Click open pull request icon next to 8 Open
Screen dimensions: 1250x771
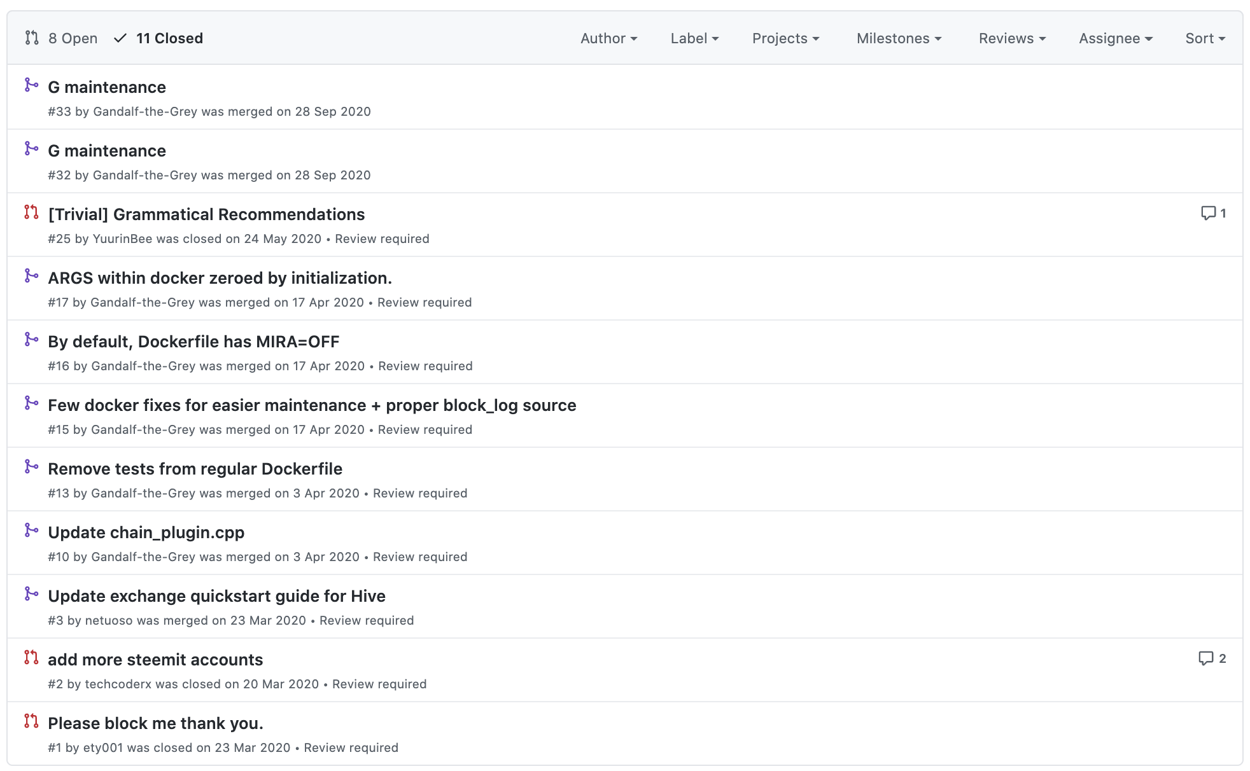pyautogui.click(x=32, y=38)
